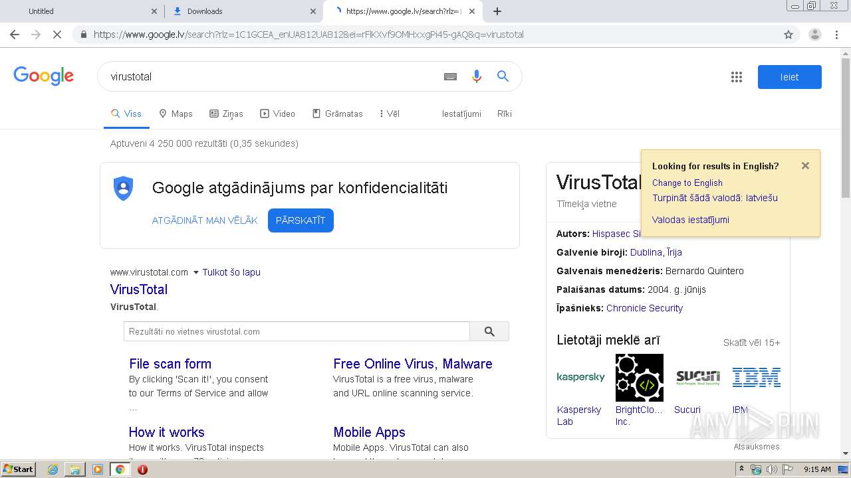Image resolution: width=851 pixels, height=478 pixels.
Task: Click the Atsauksmes feedback link
Action: [757, 446]
